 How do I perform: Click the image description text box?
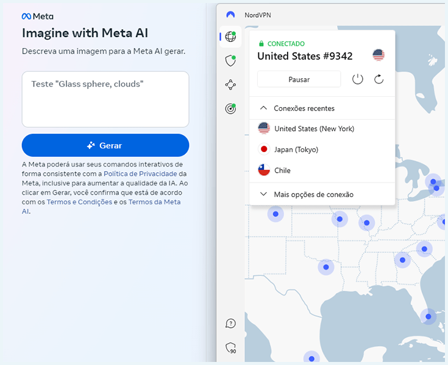click(105, 99)
